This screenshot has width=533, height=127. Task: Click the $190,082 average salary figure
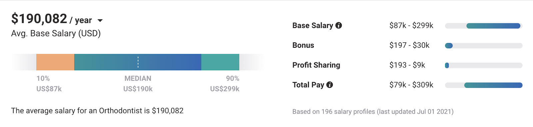[x=39, y=19]
